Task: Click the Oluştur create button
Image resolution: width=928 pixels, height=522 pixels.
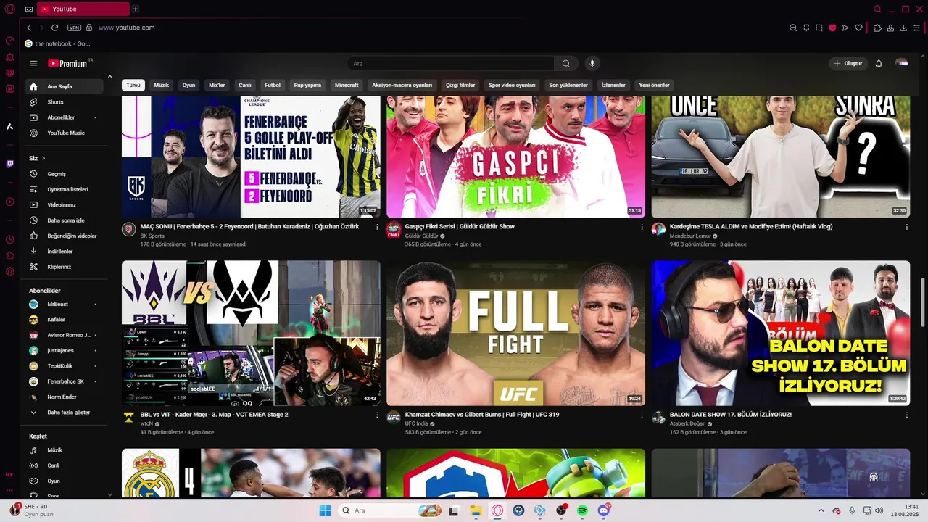Action: point(848,63)
